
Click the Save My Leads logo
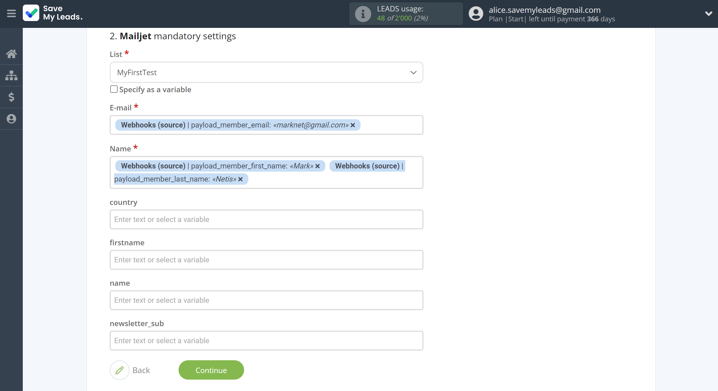53,13
